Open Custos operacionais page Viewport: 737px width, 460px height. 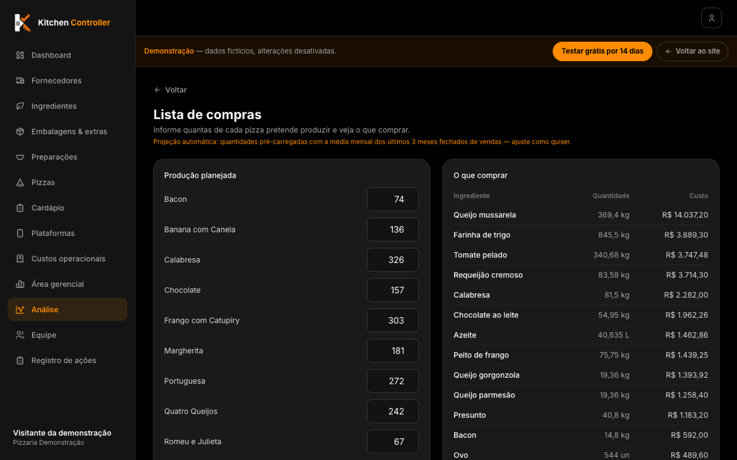pyautogui.click(x=68, y=259)
